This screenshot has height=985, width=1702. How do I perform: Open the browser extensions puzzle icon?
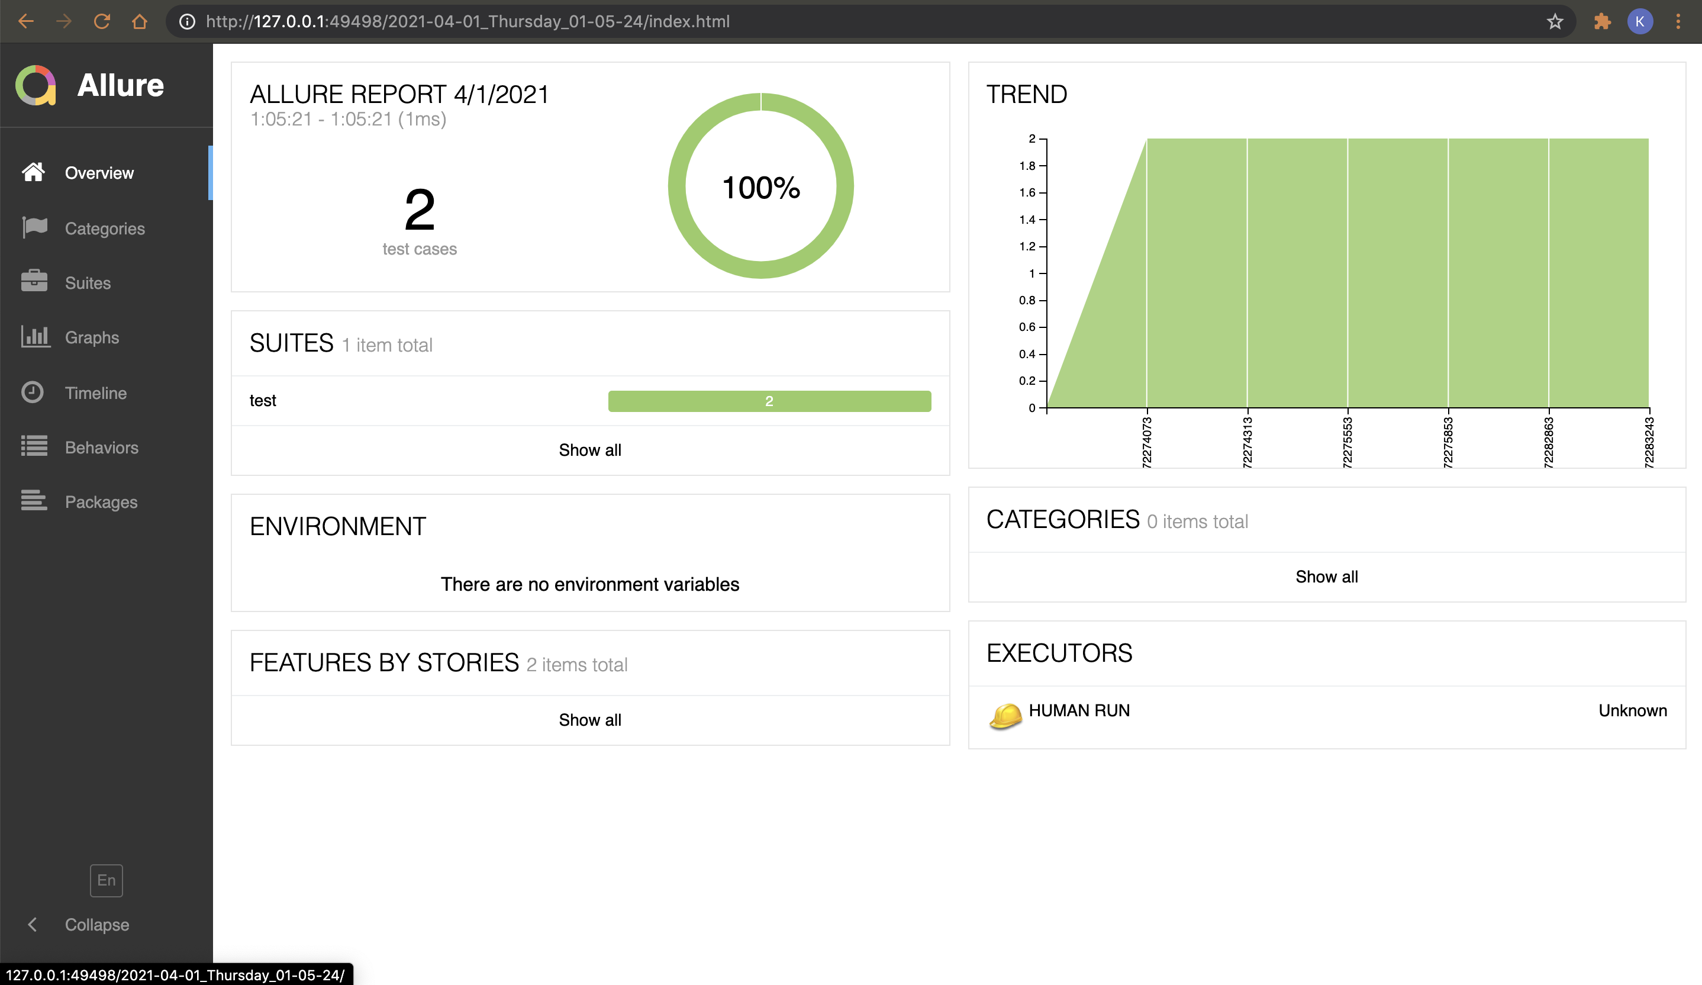click(x=1602, y=22)
